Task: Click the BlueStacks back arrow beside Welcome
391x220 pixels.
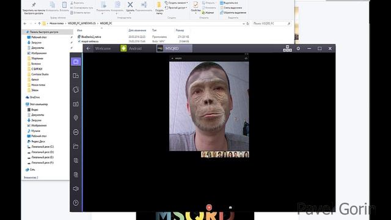Action: coord(88,48)
